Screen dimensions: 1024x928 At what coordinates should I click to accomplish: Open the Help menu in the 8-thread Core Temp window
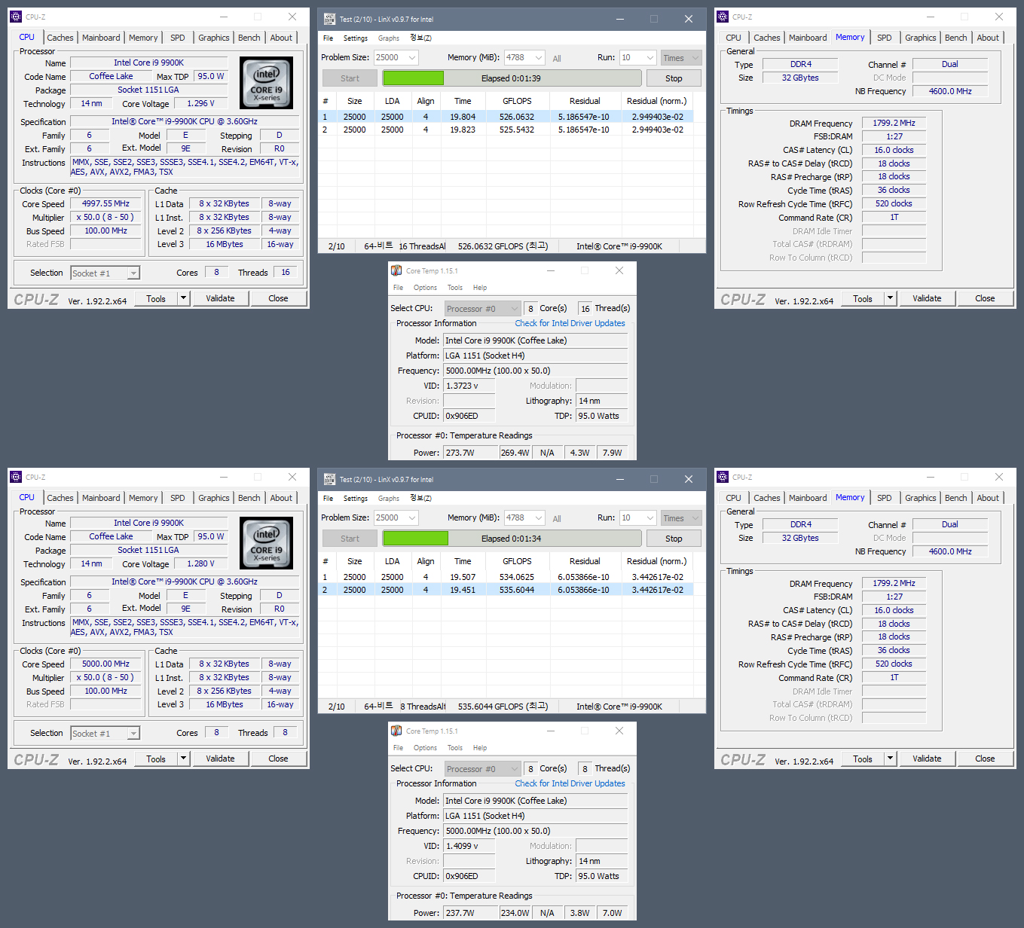(x=480, y=748)
